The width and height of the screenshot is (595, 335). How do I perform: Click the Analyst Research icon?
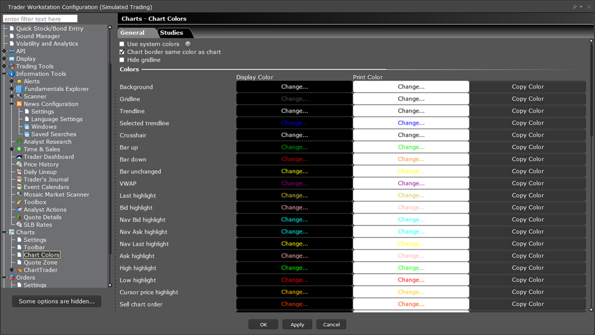(19, 142)
